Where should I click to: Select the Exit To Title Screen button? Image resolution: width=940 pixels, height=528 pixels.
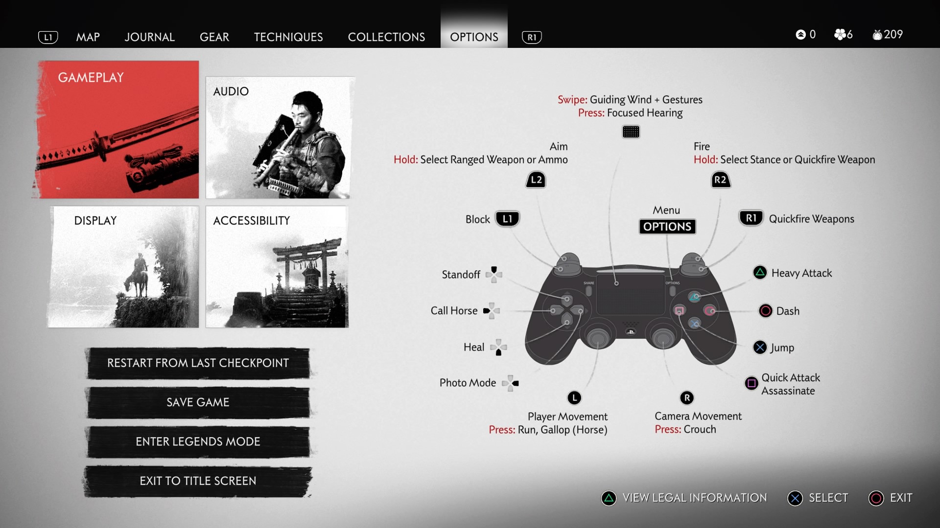(x=198, y=481)
